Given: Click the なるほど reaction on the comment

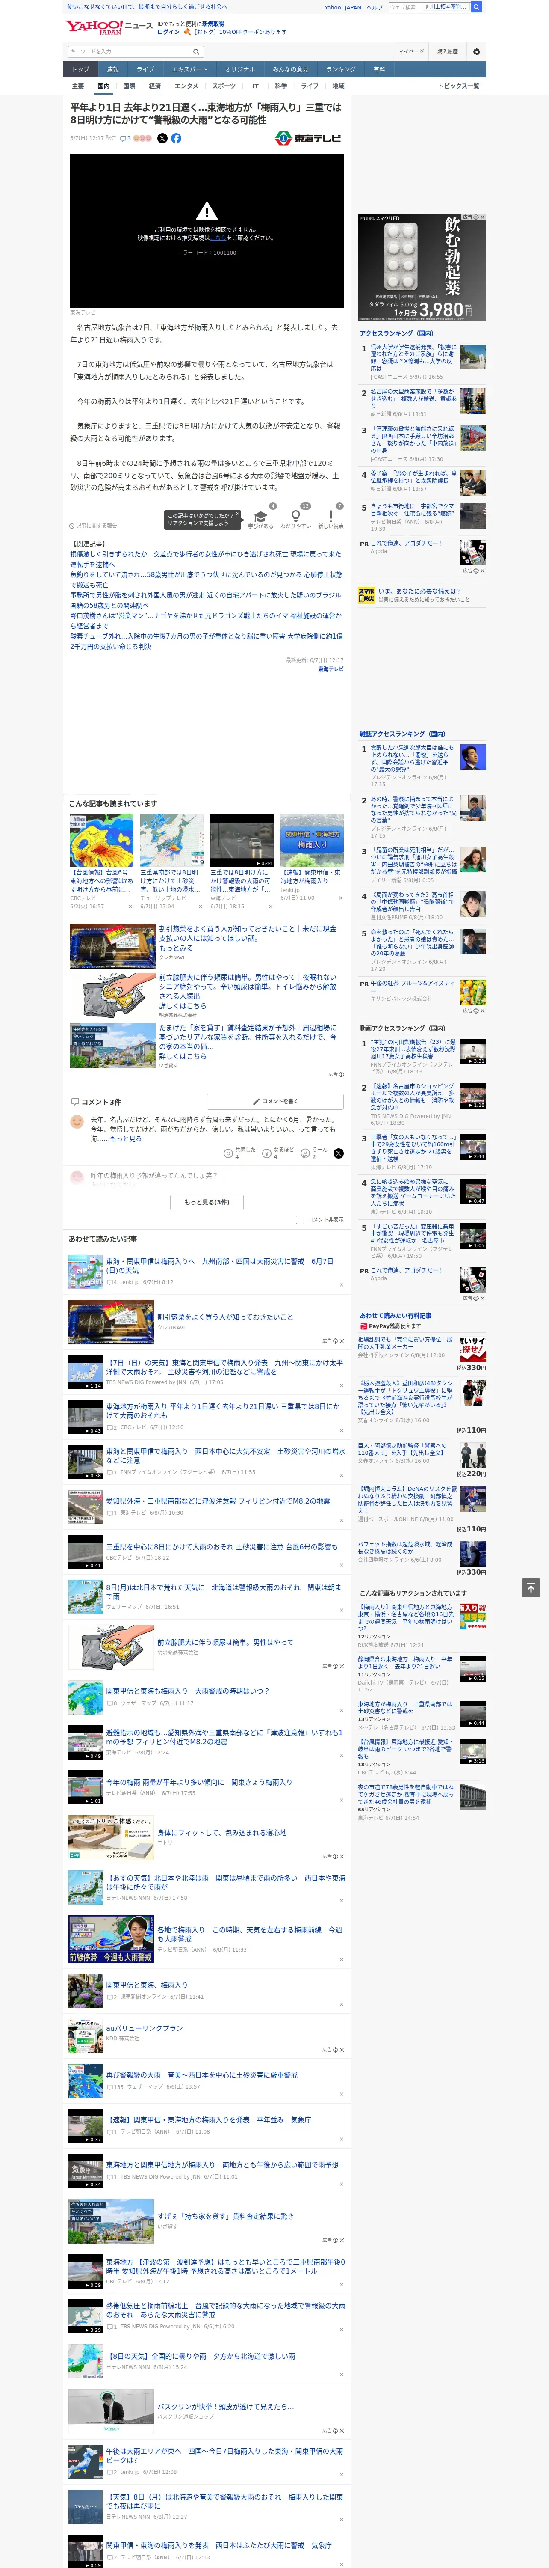Looking at the screenshot, I should pos(267,1153).
